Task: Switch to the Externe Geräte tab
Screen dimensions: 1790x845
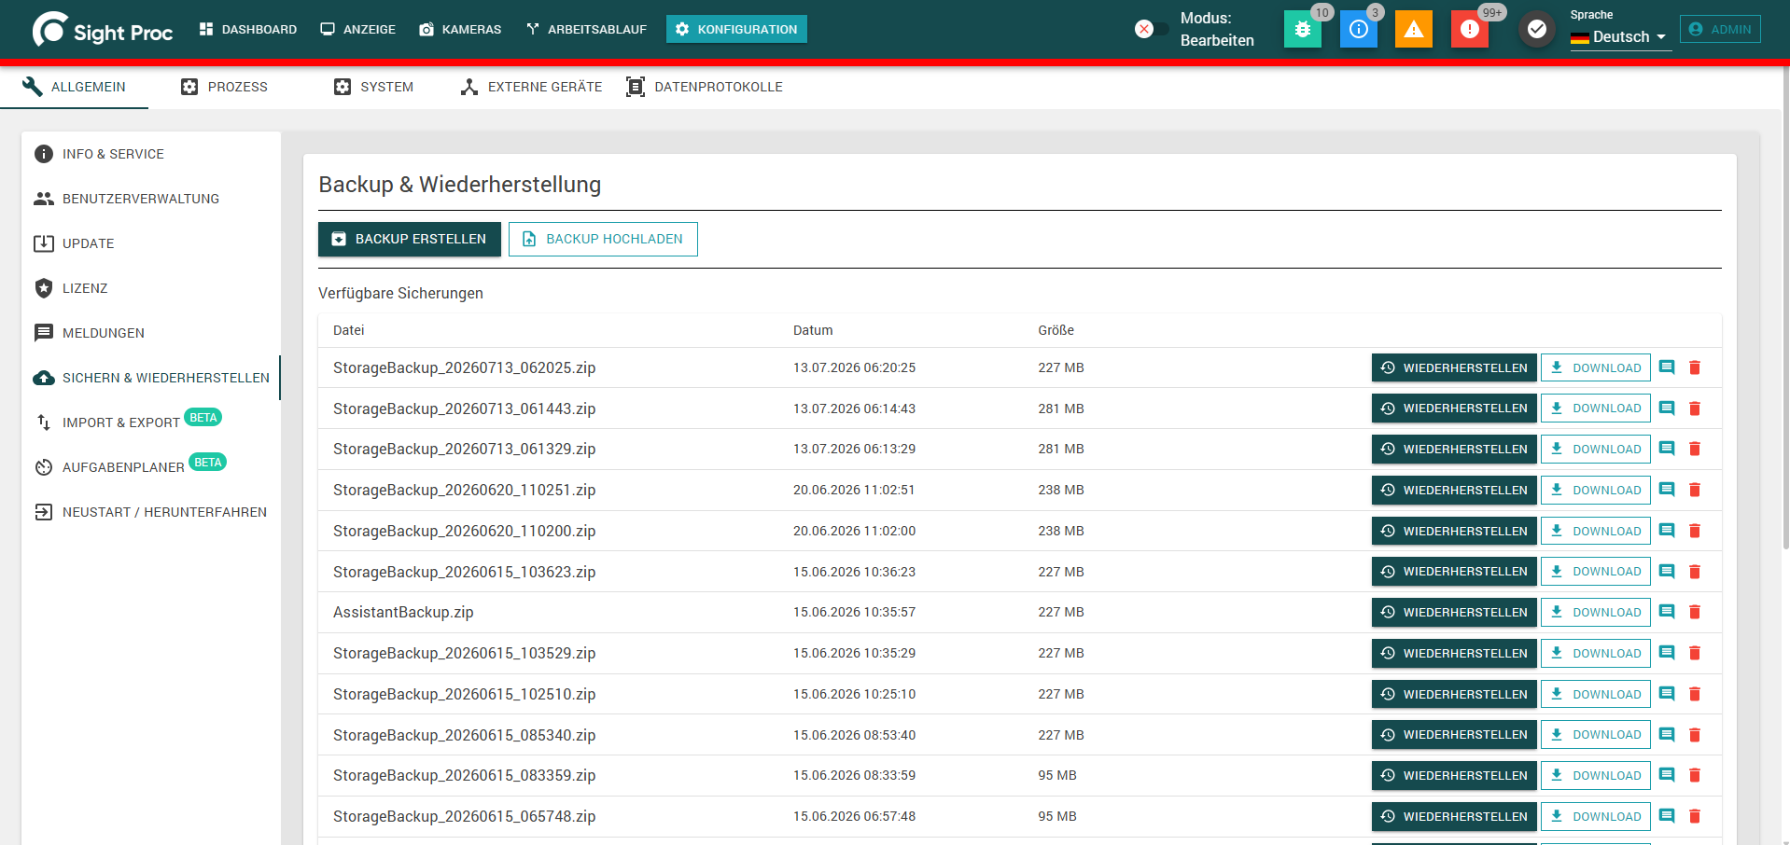Action: point(531,87)
